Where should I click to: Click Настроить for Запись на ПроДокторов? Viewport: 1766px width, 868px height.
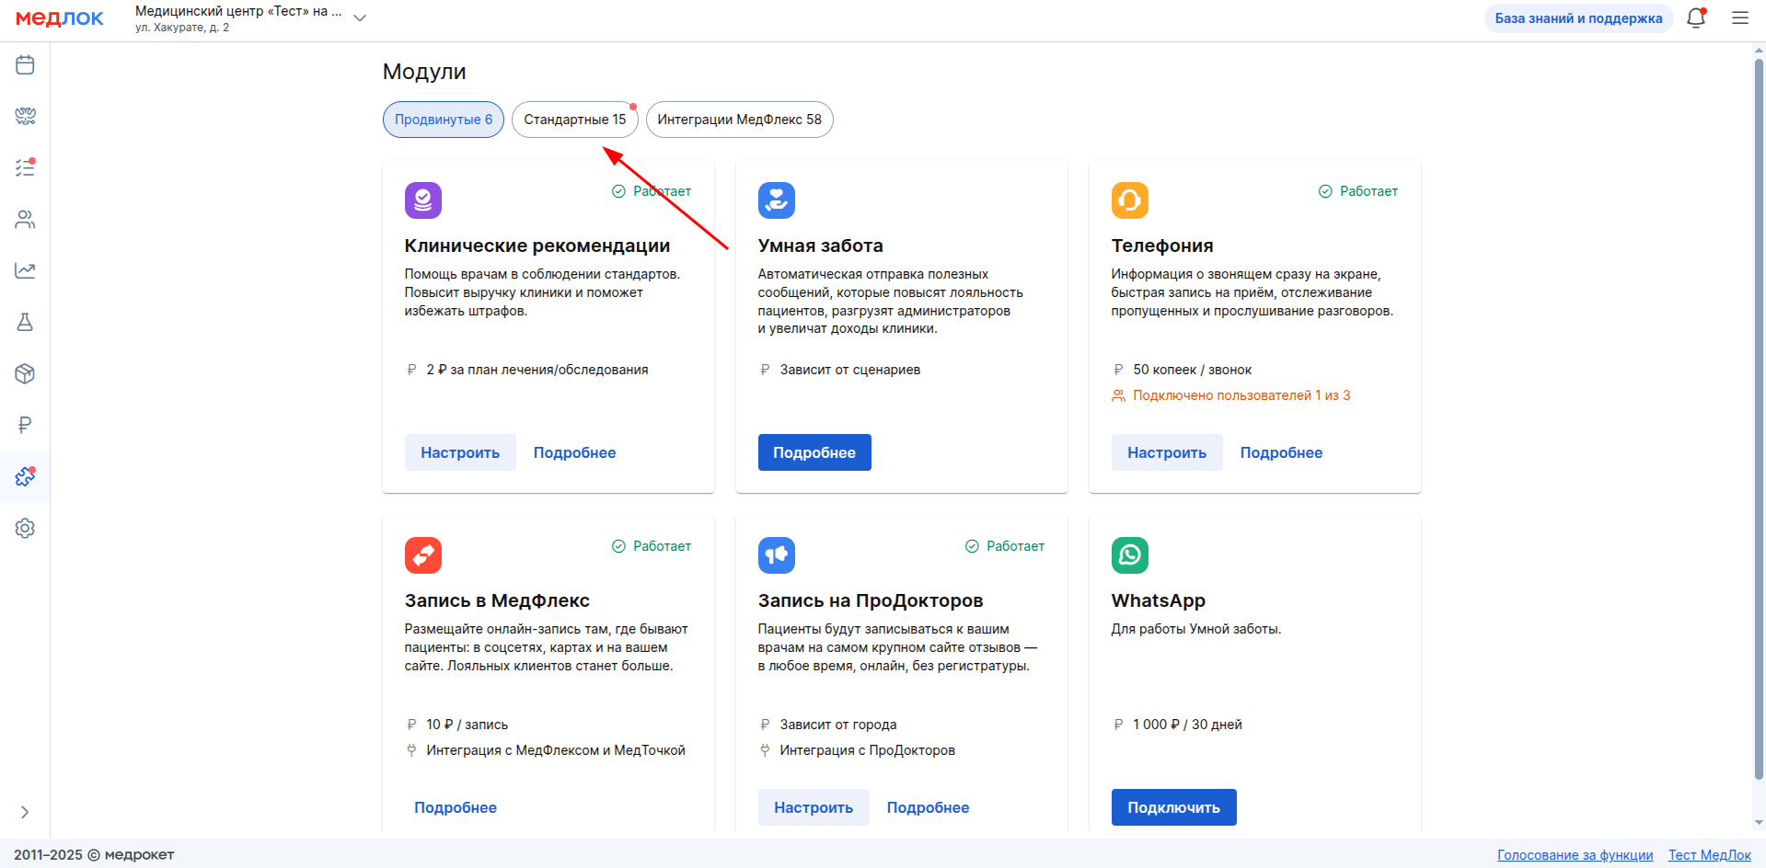[814, 807]
